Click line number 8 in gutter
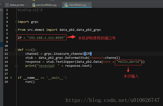Screen dimensions: 163x106 tap(7, 38)
